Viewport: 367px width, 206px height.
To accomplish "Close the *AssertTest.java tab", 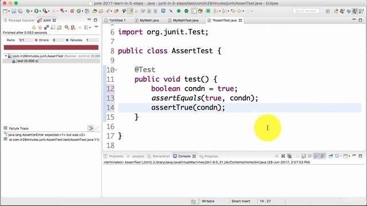I will click(240, 21).
